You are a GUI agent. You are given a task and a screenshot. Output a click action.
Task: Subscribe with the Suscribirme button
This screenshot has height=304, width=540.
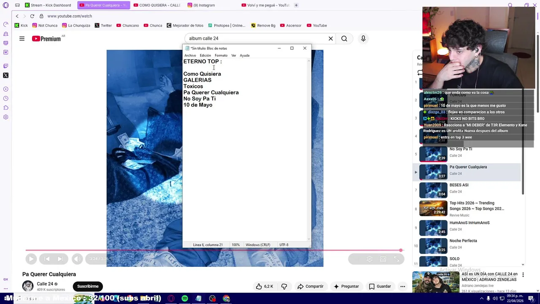tap(88, 286)
